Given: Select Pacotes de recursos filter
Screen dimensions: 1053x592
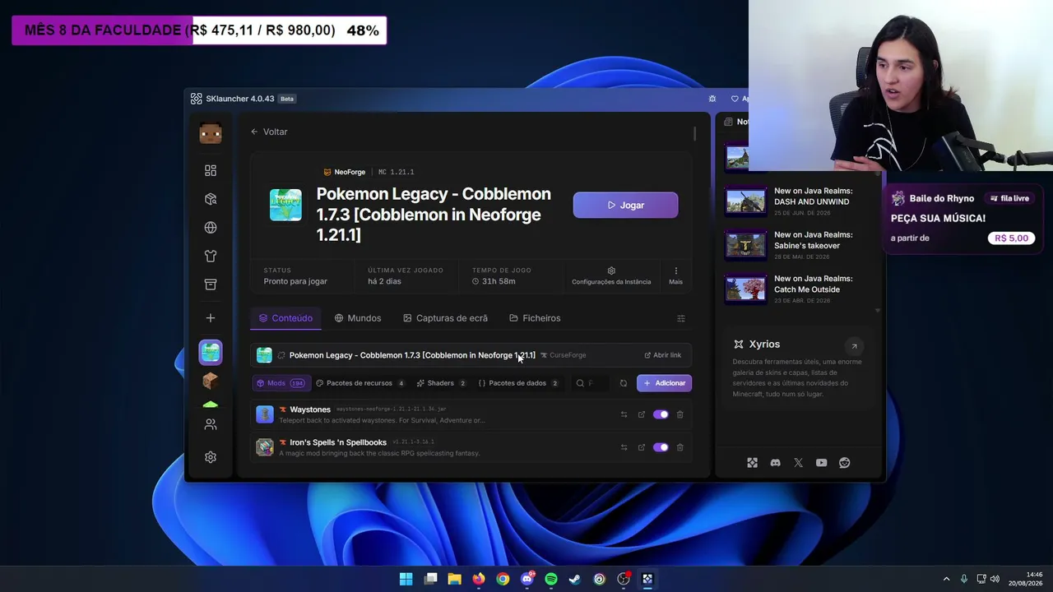Looking at the screenshot, I should pyautogui.click(x=360, y=383).
